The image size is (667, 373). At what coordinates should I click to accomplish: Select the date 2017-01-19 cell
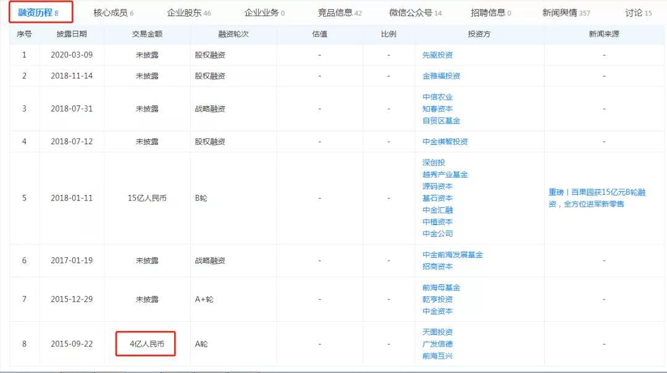pos(72,260)
